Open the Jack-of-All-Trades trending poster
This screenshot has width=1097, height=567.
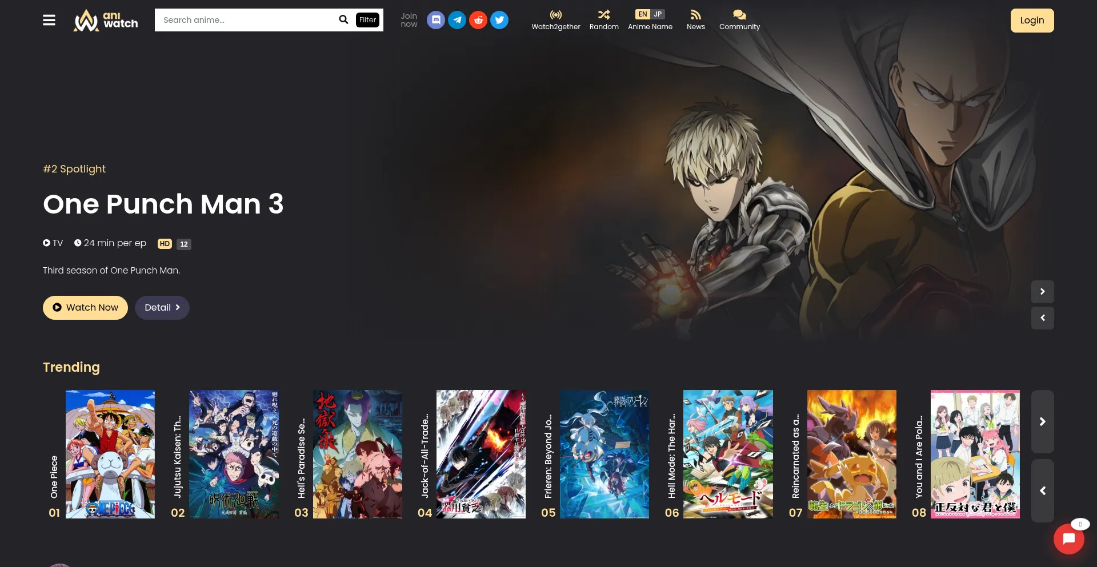click(x=481, y=455)
